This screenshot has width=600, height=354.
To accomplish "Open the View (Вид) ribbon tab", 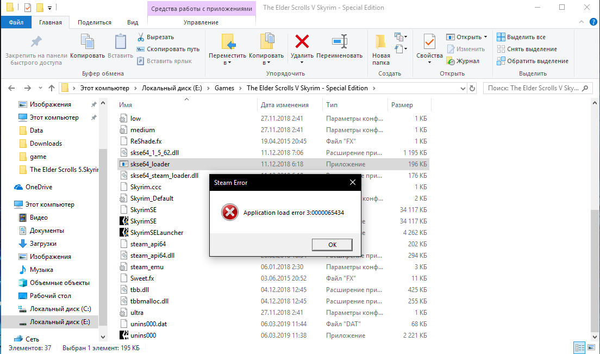I will (132, 22).
